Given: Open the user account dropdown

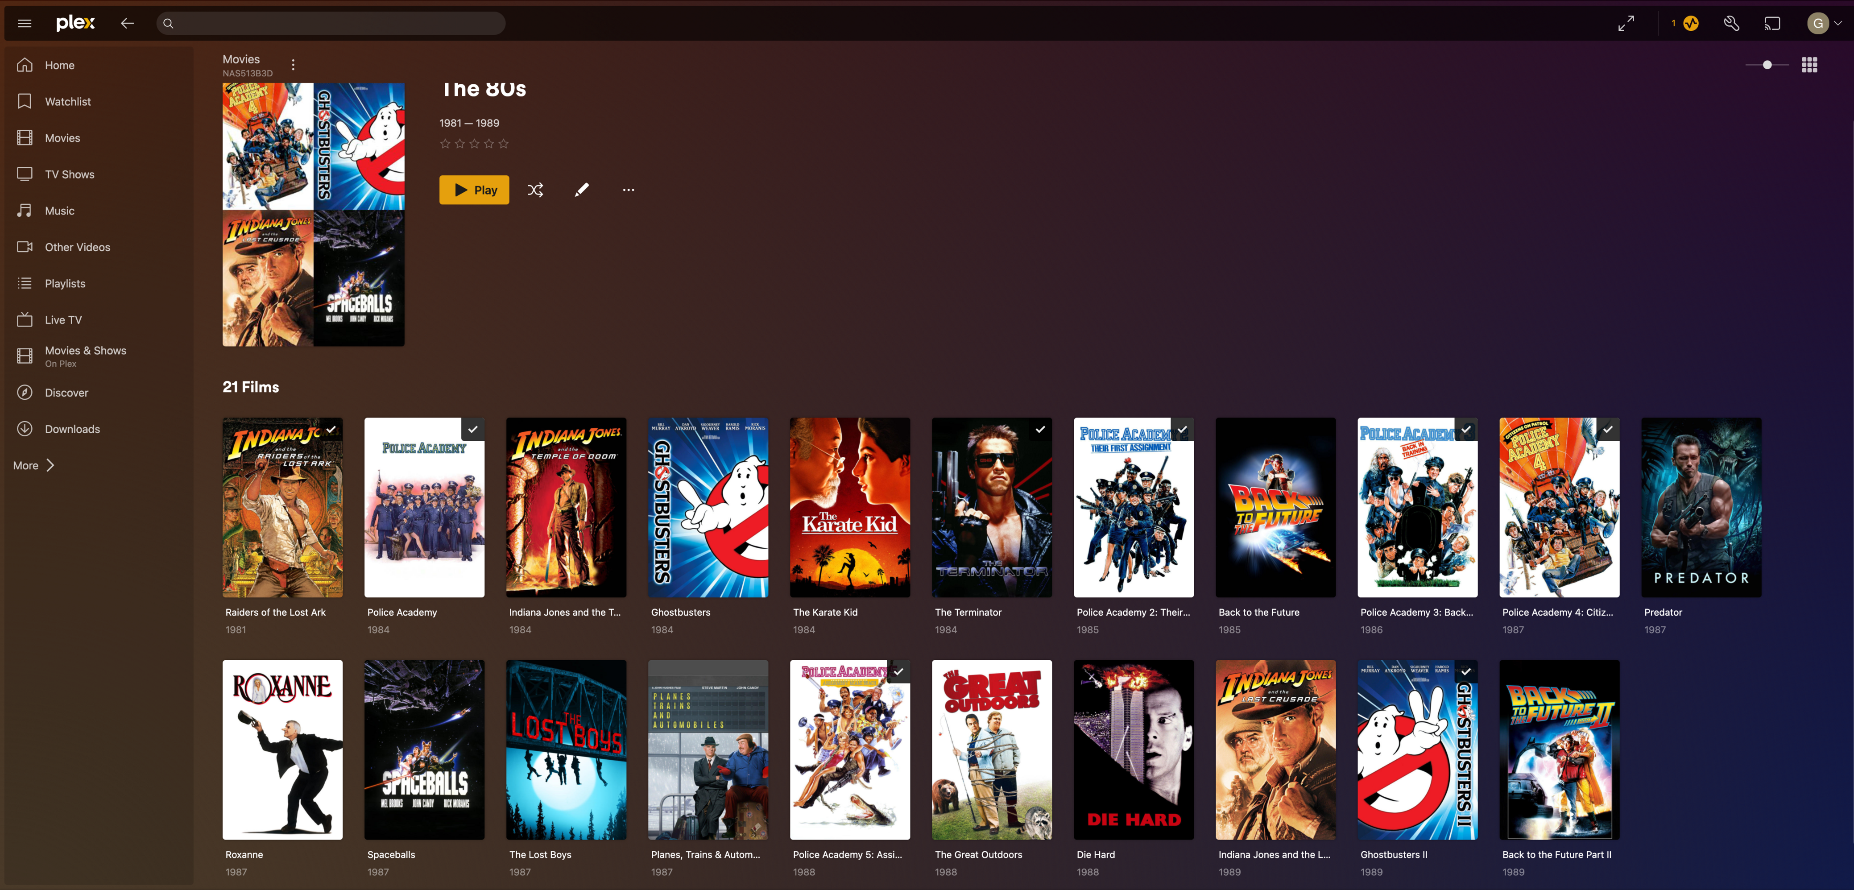Looking at the screenshot, I should pyautogui.click(x=1825, y=24).
